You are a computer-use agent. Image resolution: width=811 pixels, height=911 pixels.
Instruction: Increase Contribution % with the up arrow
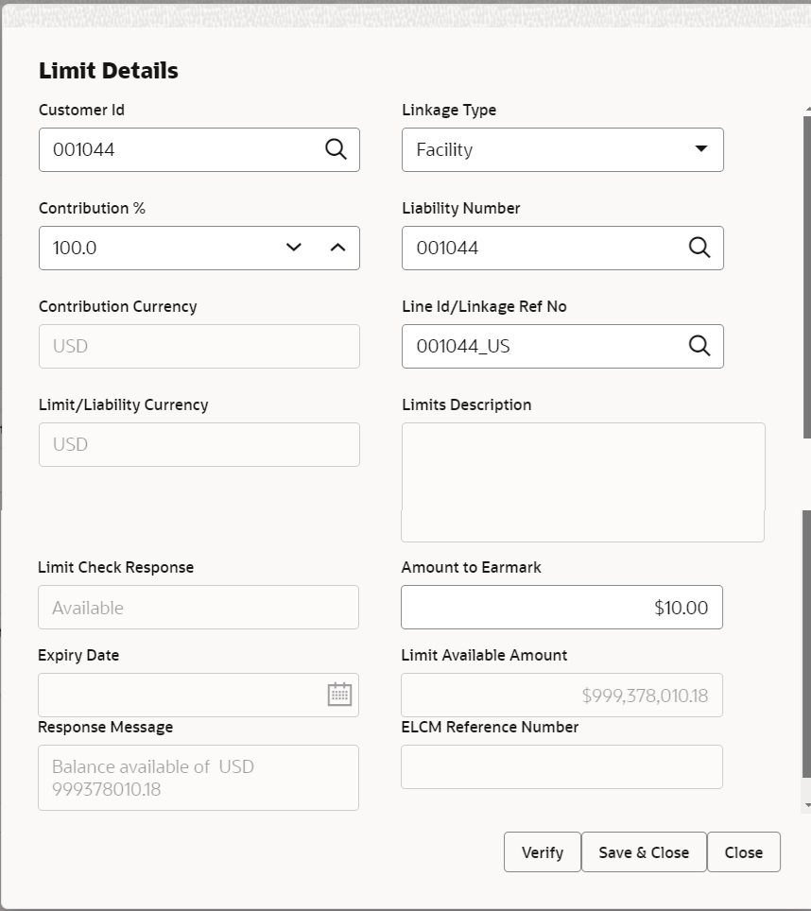(x=337, y=248)
